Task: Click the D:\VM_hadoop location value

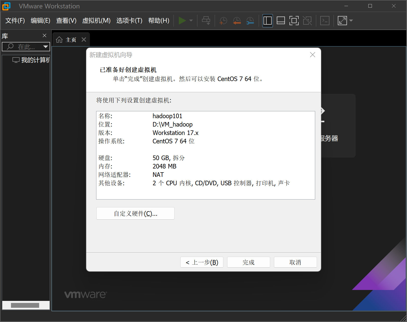Action: click(172, 125)
